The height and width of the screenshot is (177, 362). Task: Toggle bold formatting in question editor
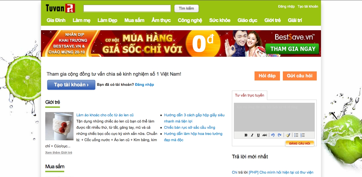click(x=246, y=135)
